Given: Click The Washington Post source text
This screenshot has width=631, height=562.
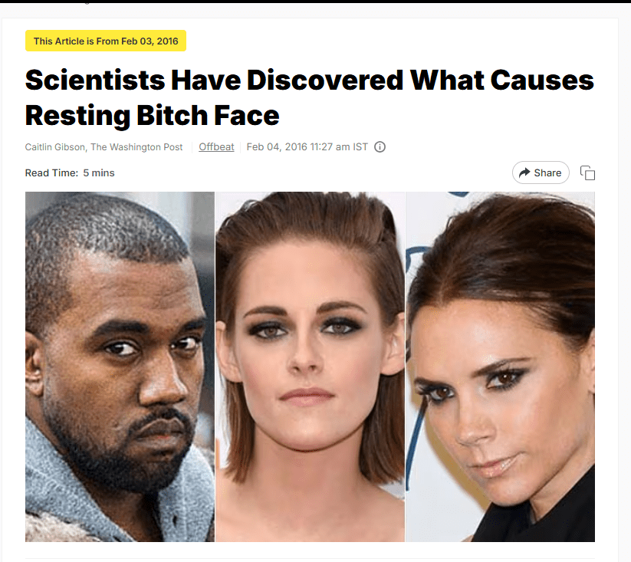Looking at the screenshot, I should pyautogui.click(x=136, y=147).
